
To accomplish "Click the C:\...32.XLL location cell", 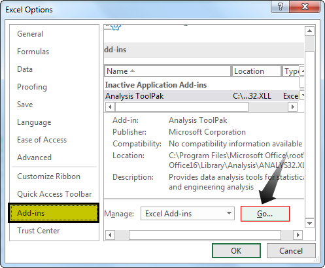I will [x=252, y=96].
